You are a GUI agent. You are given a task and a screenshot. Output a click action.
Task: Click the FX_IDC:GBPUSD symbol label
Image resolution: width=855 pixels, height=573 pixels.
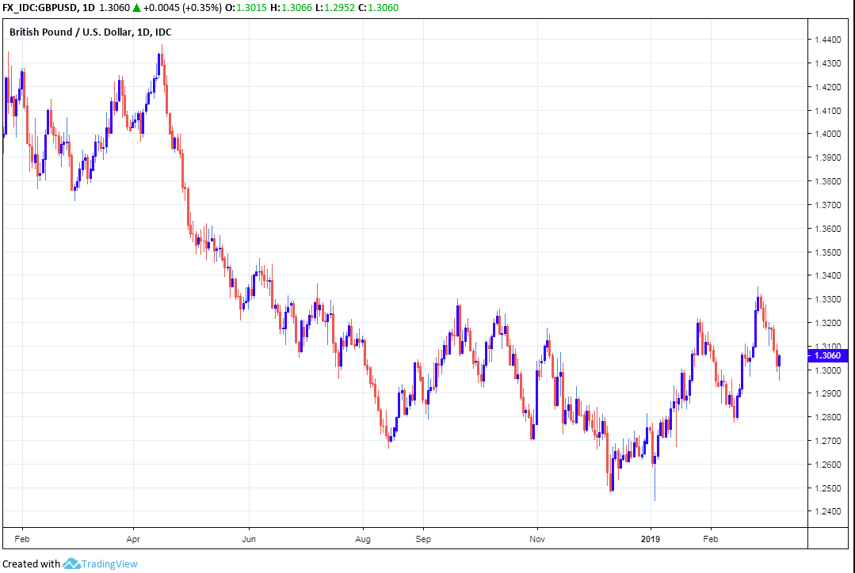43,8
